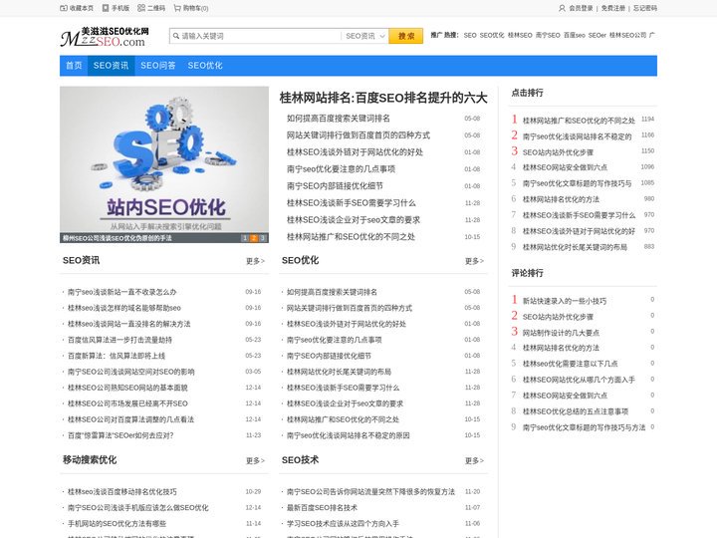The width and height of the screenshot is (717, 538).
Task: Open click-ranking item 桂林网站排名优化的方法
Action: point(561,199)
